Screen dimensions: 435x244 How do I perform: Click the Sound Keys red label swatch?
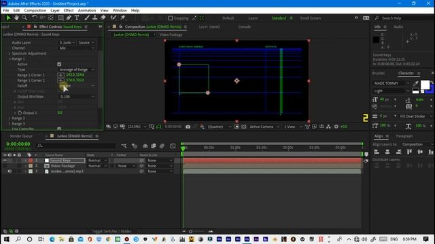point(31,161)
